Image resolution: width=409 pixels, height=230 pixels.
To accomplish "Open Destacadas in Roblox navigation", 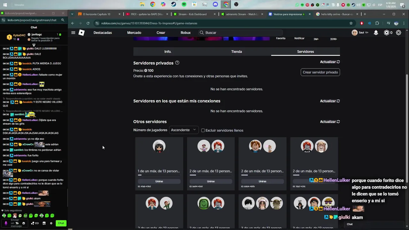I will point(103,33).
